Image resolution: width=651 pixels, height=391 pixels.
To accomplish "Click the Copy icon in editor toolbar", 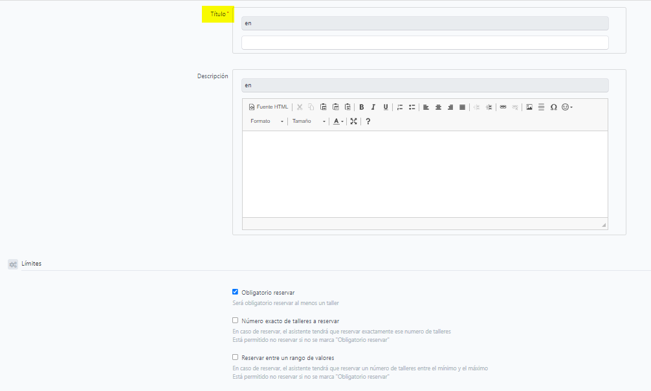I will (311, 107).
